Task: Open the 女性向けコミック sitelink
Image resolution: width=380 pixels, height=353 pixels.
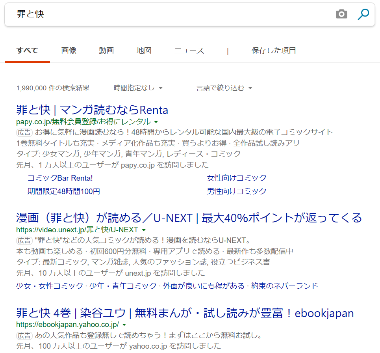Action: click(237, 178)
